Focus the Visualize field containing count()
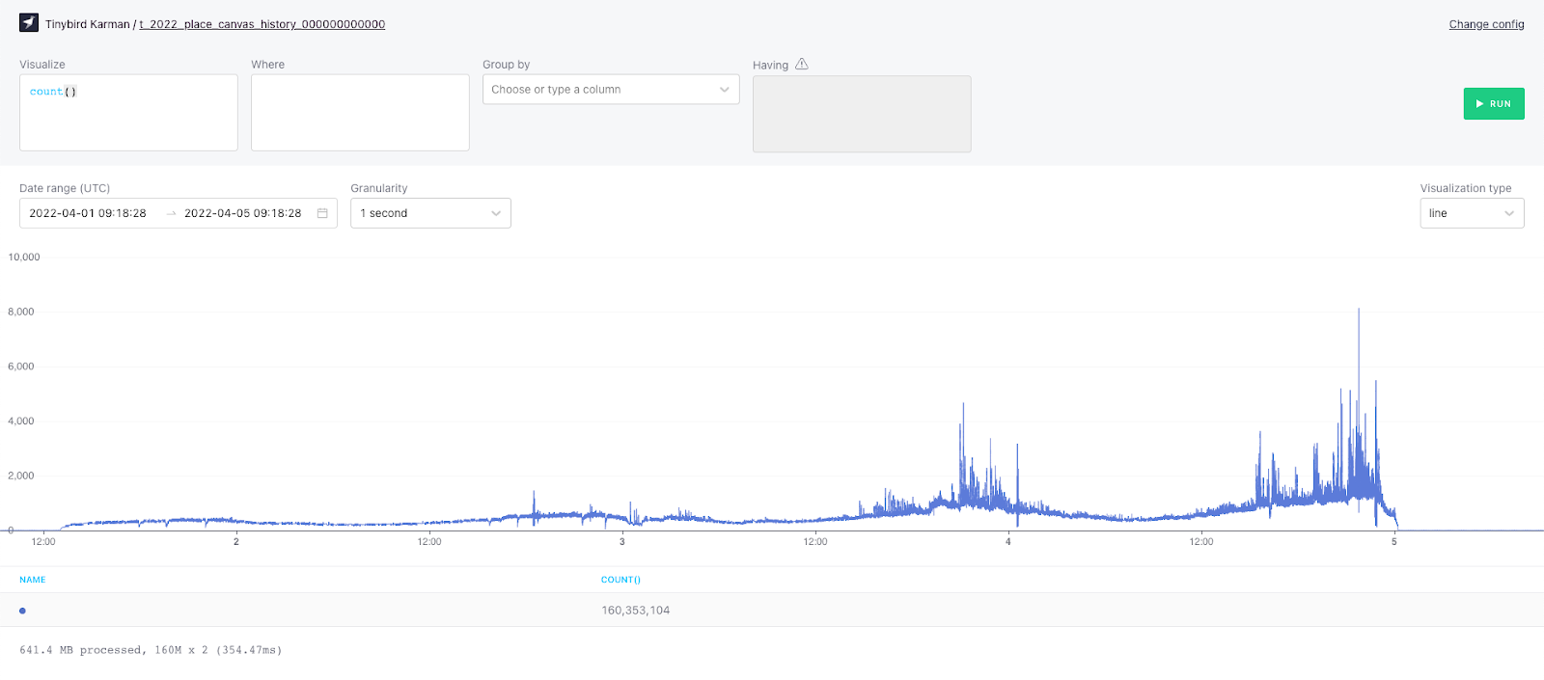The width and height of the screenshot is (1544, 680). (x=128, y=113)
